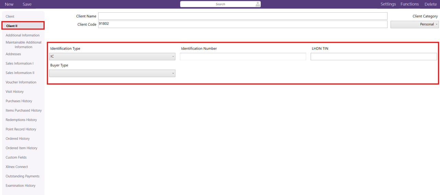Open the Buyer Type dropdown

point(112,73)
